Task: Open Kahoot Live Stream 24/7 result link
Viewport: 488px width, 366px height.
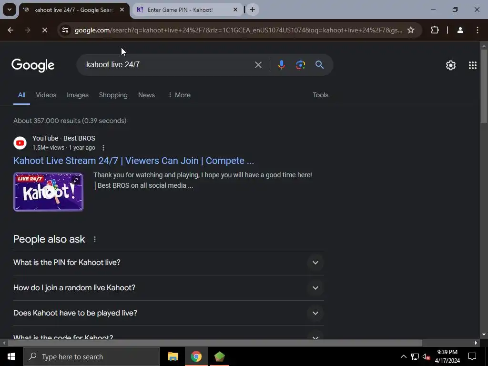Action: coord(133,161)
